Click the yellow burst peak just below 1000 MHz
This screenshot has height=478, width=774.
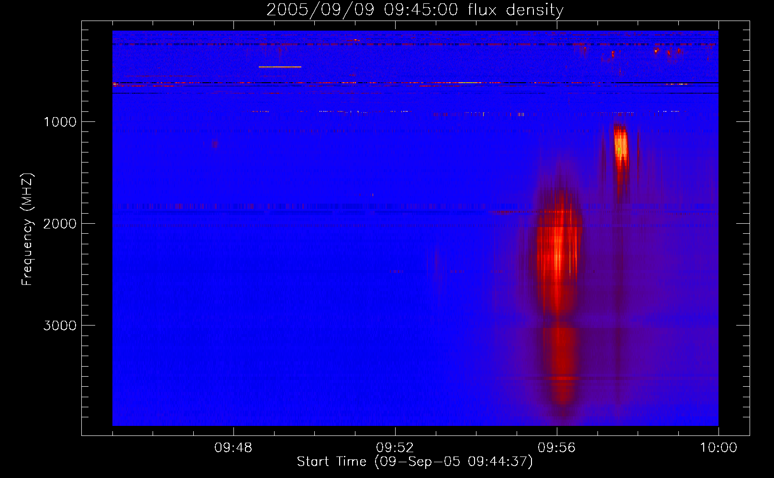[x=620, y=146]
